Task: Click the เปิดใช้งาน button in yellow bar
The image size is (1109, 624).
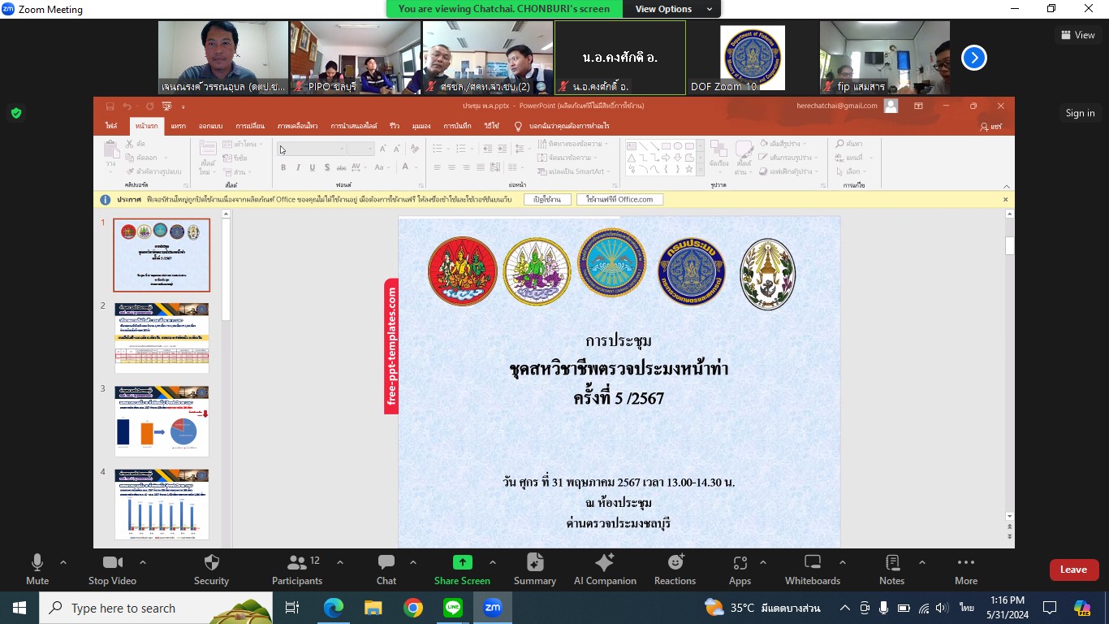Action: coord(547,199)
